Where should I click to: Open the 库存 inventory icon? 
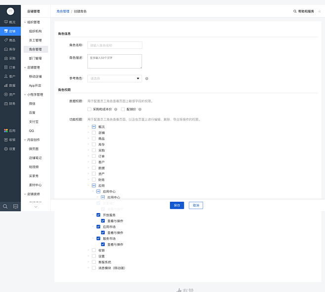coord(6,49)
